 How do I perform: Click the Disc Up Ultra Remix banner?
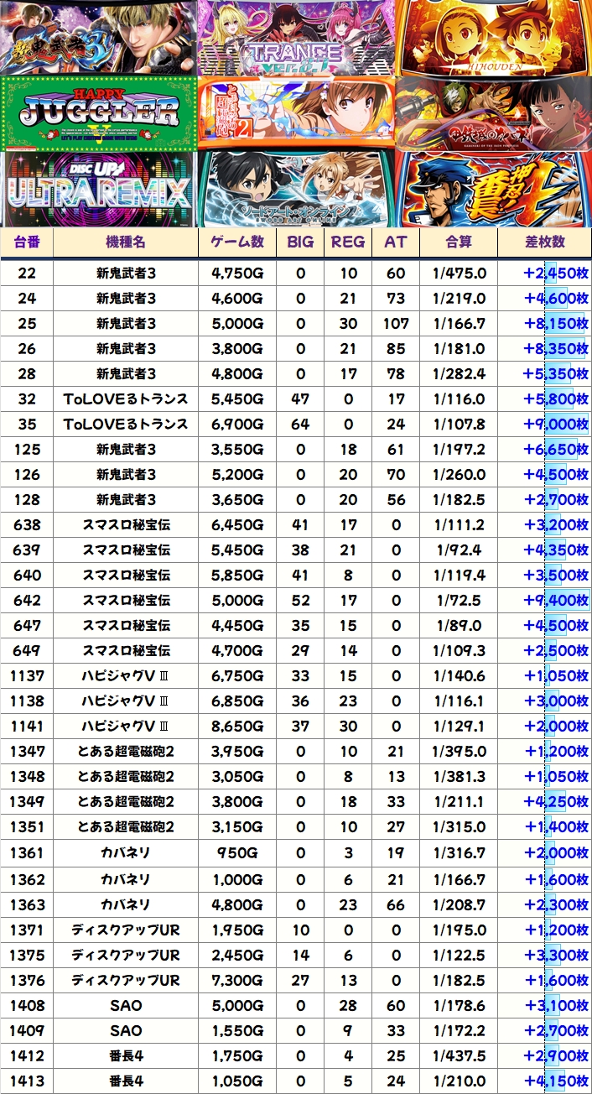[x=98, y=189]
